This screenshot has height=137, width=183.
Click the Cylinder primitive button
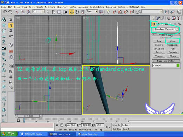click(159, 49)
